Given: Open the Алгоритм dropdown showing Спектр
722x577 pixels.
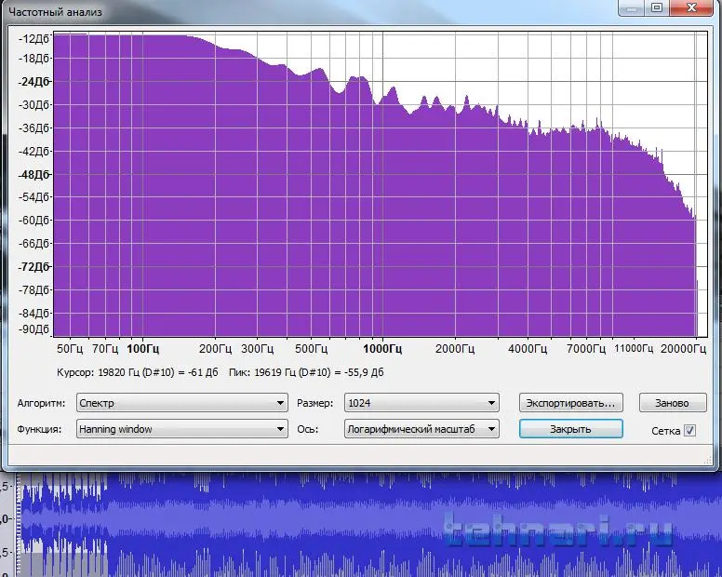Looking at the screenshot, I should (181, 403).
